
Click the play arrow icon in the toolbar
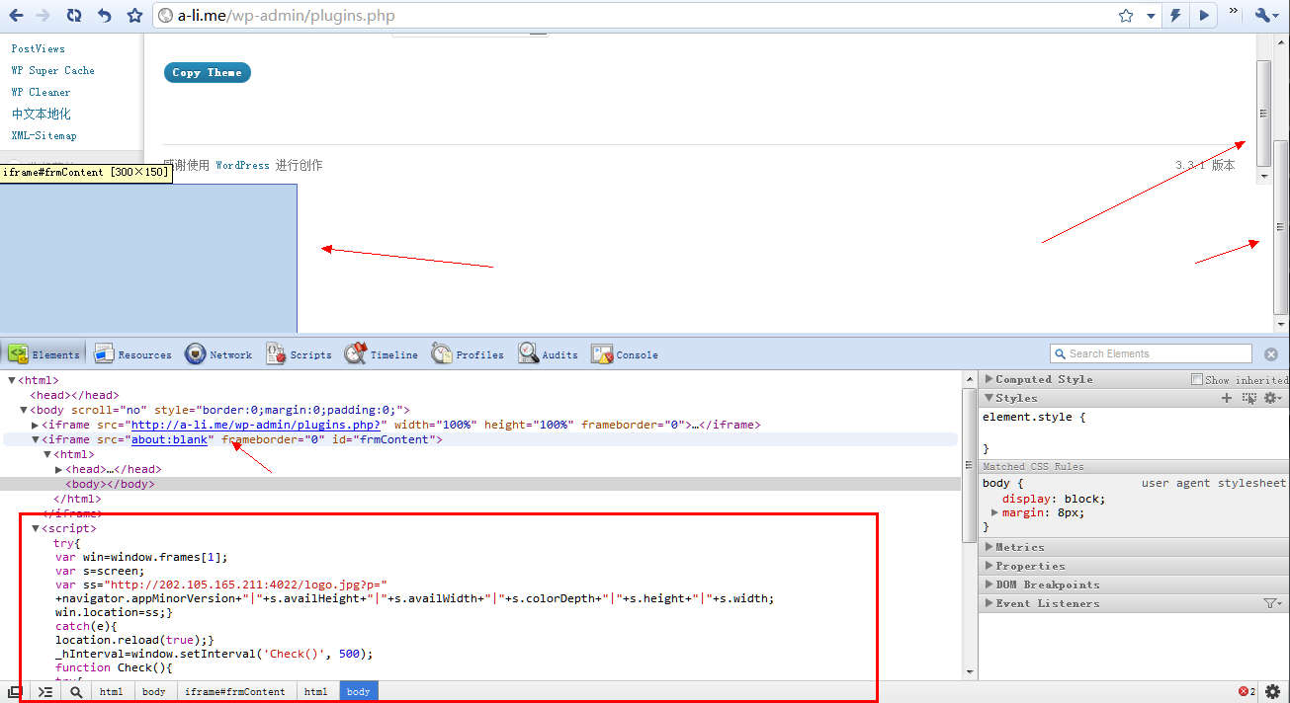point(1203,16)
